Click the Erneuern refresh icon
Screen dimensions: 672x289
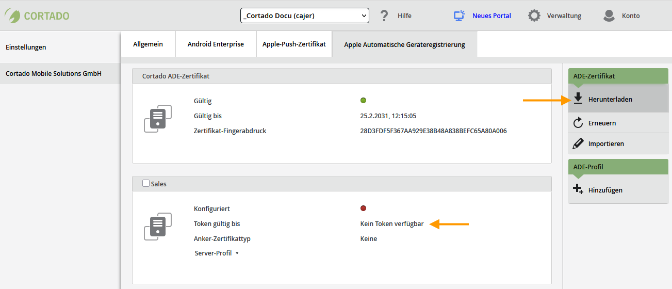click(578, 123)
